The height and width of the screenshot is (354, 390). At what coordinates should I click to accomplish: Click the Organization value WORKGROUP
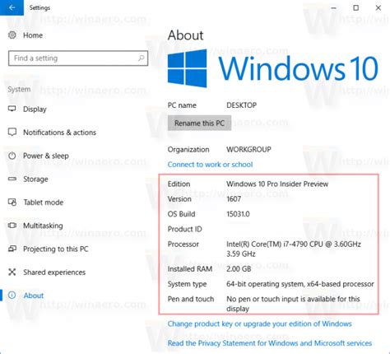point(248,149)
